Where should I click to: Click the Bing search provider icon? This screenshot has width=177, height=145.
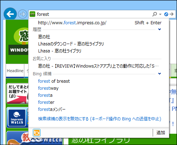click(x=37, y=133)
